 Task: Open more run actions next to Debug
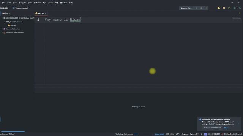coord(206,8)
